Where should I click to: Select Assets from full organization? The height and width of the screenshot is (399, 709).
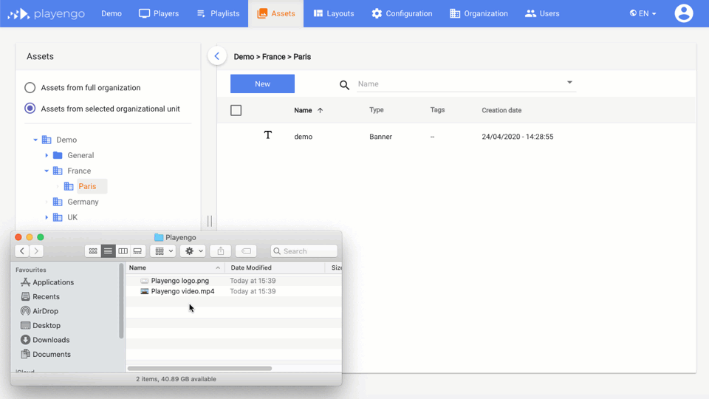pos(30,88)
